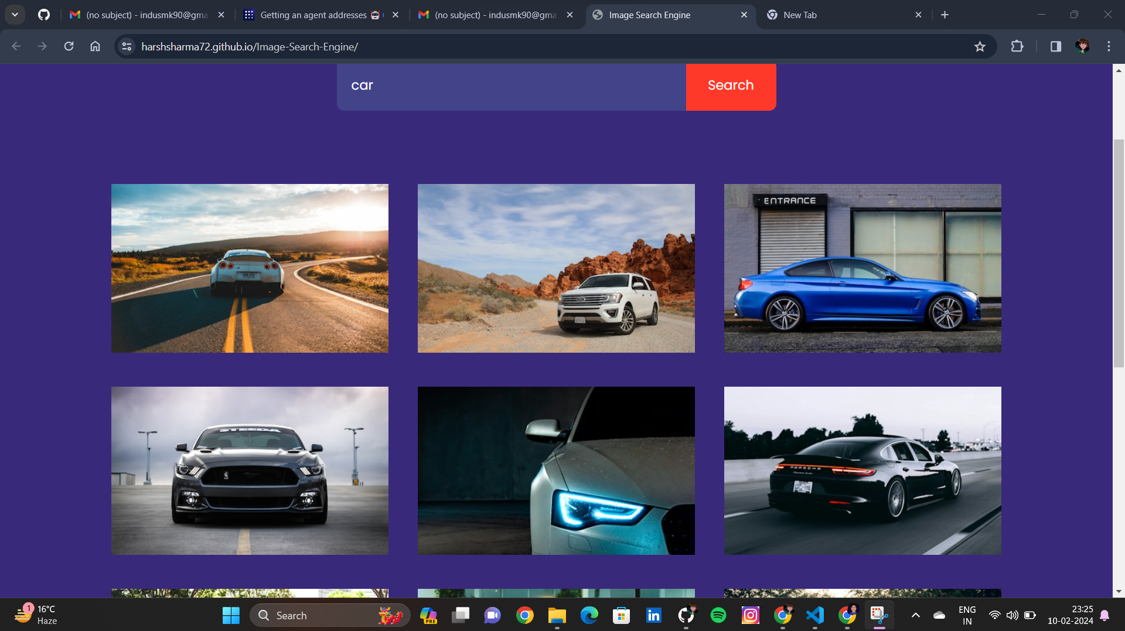This screenshot has height=631, width=1125.
Task: Switch to the second Gmail (no subject) tab
Action: click(x=495, y=15)
